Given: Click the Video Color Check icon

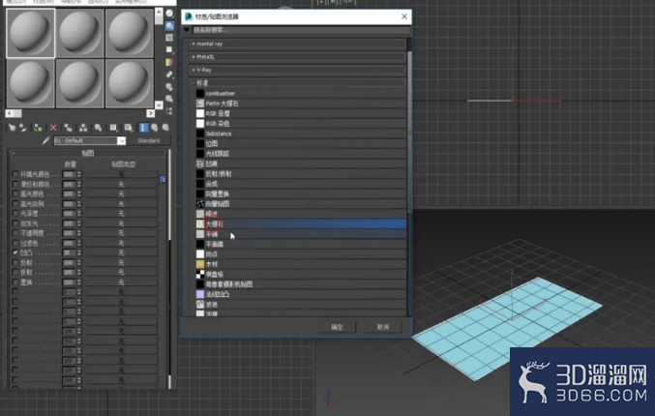Looking at the screenshot, I should [169, 62].
